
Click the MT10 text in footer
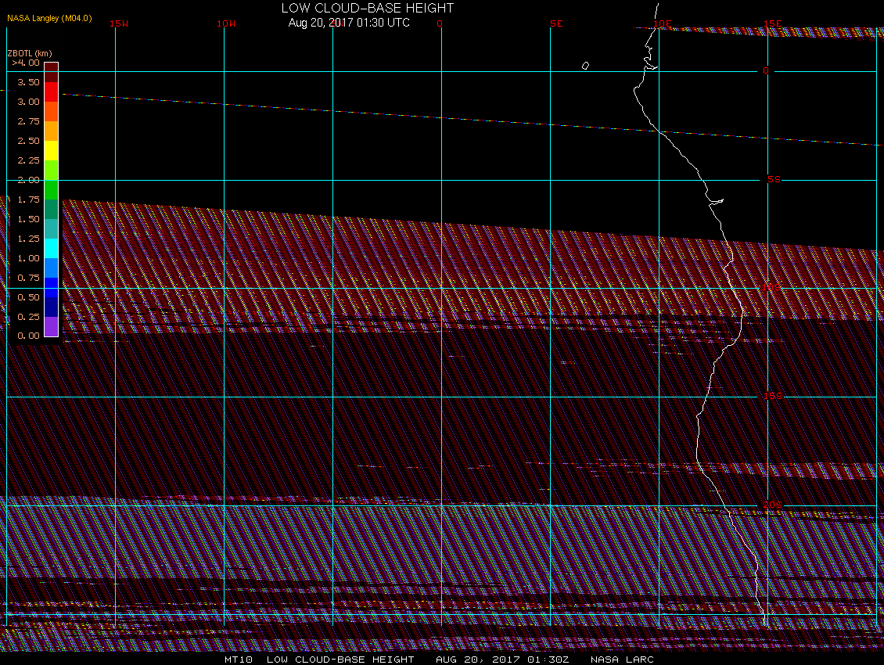pos(237,659)
